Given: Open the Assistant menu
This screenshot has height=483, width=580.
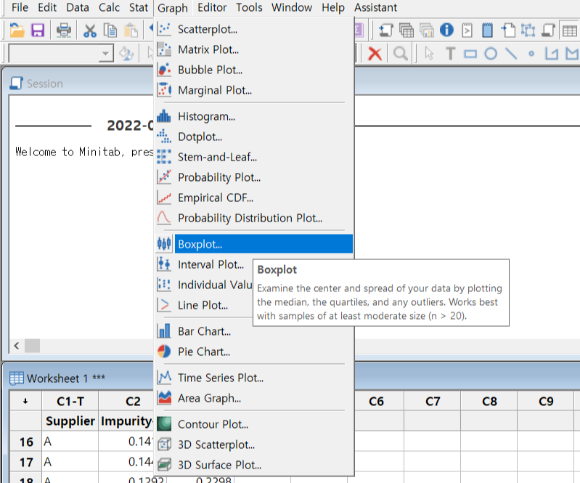Looking at the screenshot, I should pyautogui.click(x=376, y=7).
